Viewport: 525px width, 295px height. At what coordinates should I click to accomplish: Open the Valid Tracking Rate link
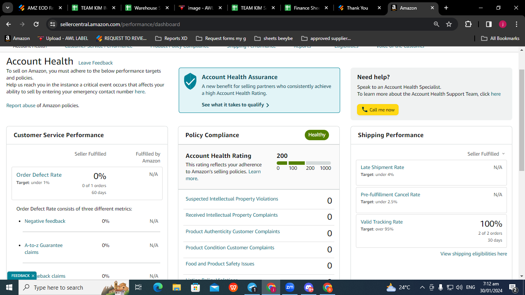pyautogui.click(x=382, y=222)
